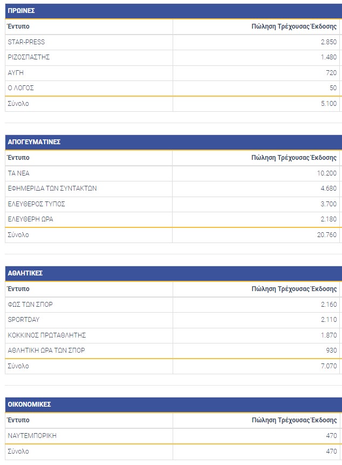Click the ΠΡΩΙΝΕΣ section header
Viewport: 342px width, 465px height.
(x=22, y=11)
